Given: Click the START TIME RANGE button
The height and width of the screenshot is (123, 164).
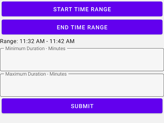Looking at the screenshot, I should coord(82,9).
